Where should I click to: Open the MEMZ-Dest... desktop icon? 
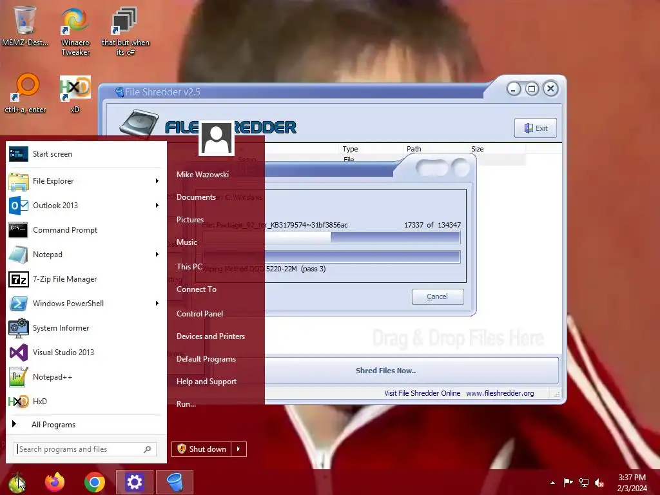tap(25, 26)
